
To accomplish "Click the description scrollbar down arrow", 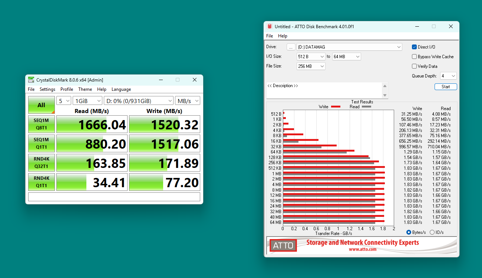I will 385,96.
